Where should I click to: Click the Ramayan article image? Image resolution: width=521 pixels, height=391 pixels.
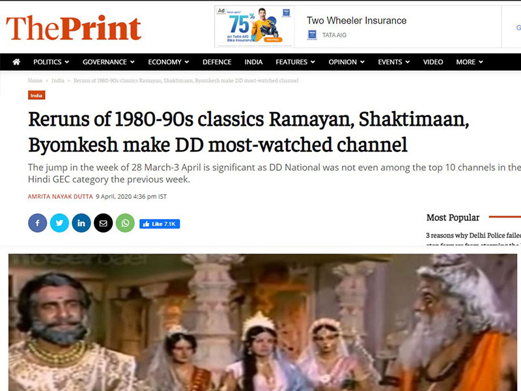pos(263,323)
